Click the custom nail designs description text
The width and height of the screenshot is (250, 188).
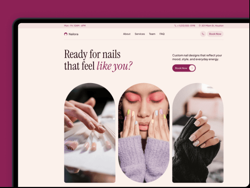pos(197,57)
